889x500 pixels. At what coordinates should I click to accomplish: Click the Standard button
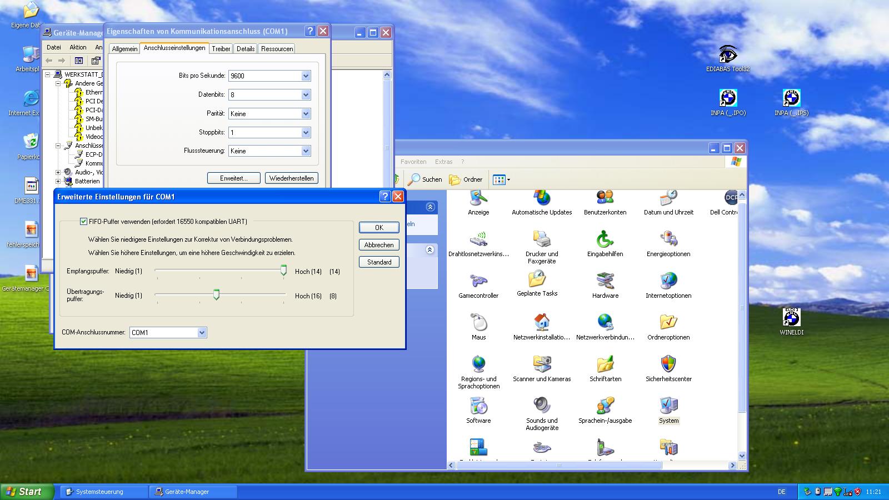pyautogui.click(x=379, y=262)
